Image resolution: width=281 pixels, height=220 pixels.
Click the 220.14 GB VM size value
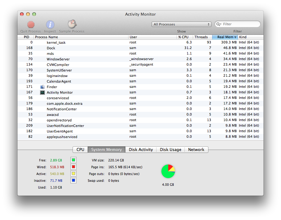116,160
